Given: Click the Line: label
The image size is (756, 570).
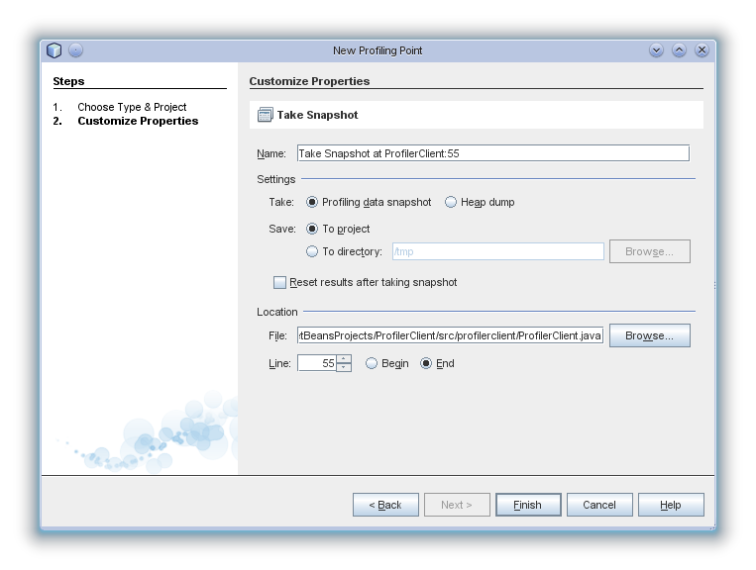Looking at the screenshot, I should [279, 363].
